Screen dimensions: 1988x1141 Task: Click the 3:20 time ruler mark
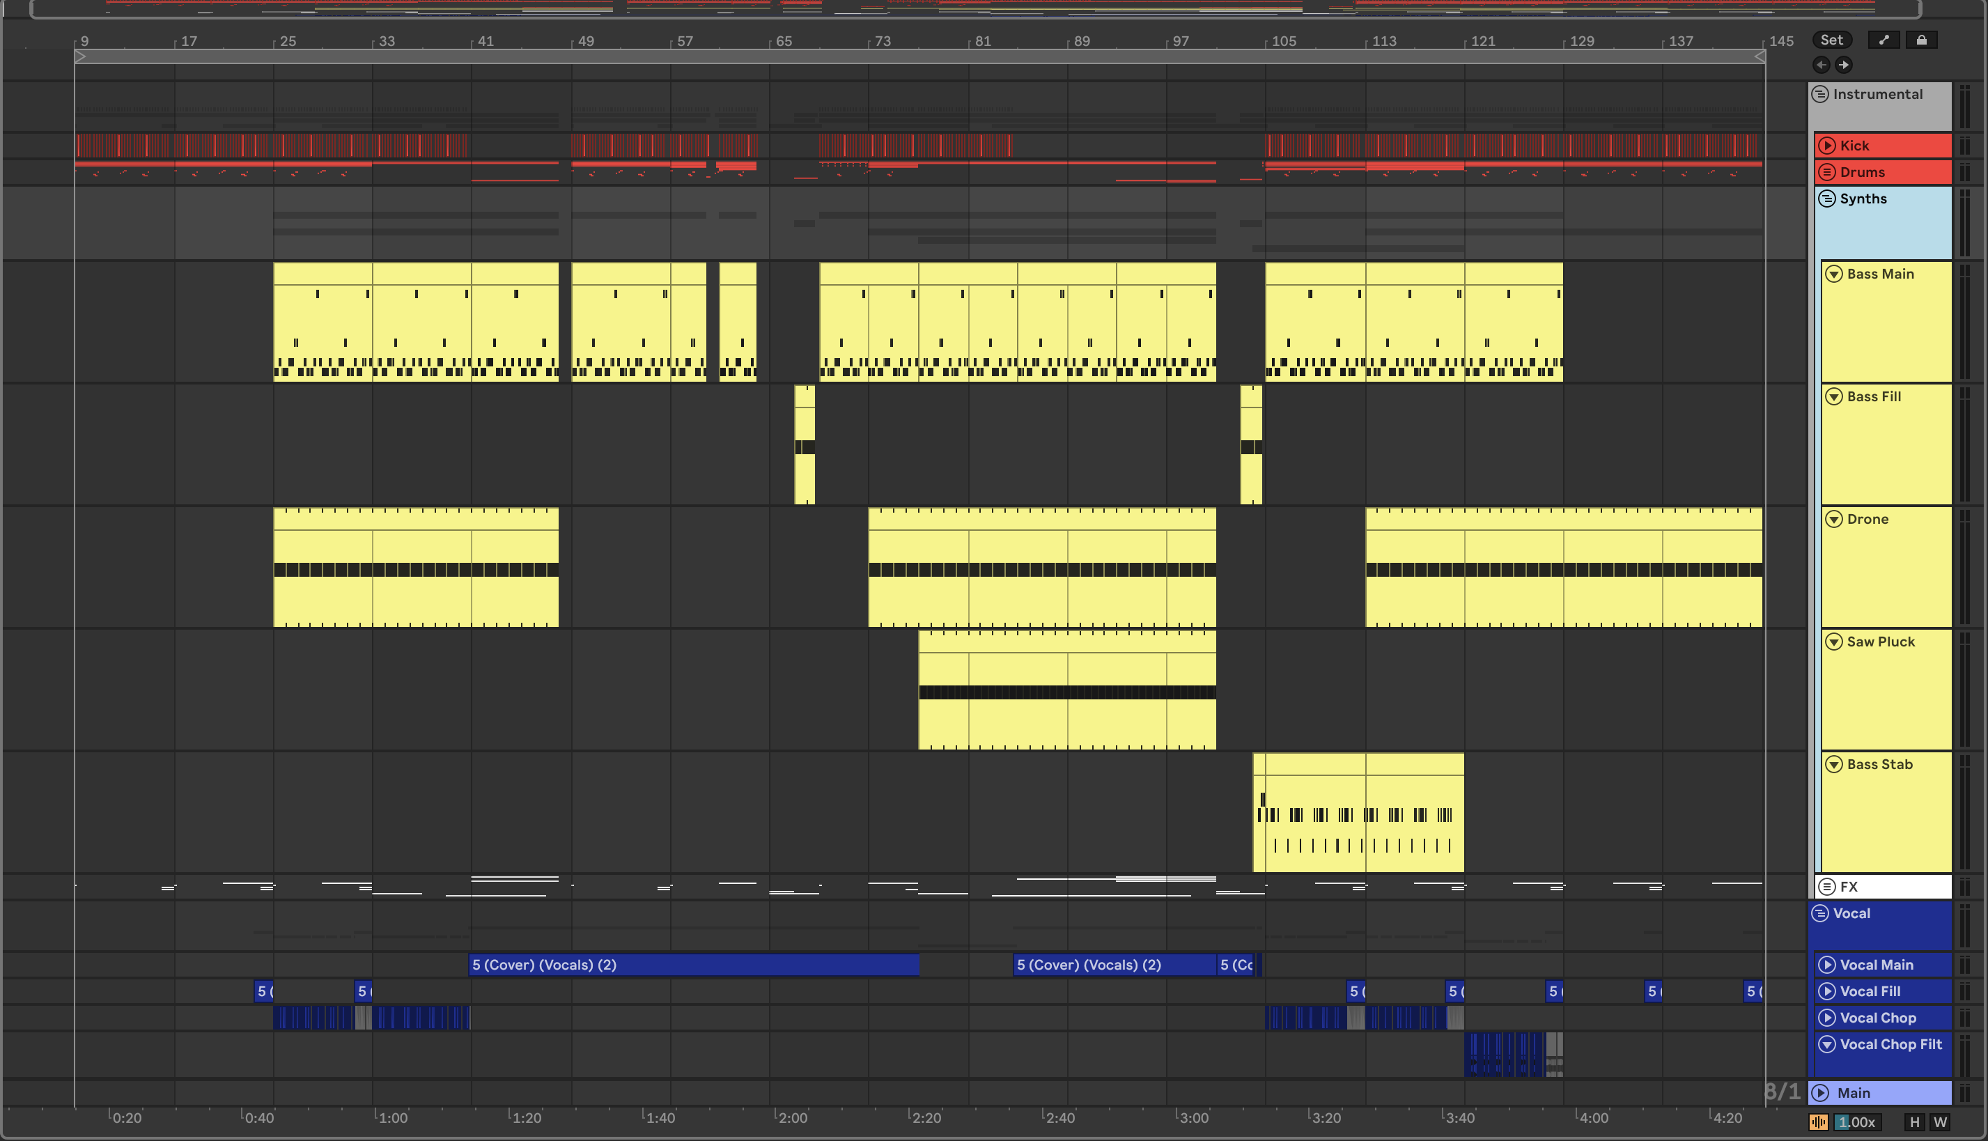pos(1327,1117)
